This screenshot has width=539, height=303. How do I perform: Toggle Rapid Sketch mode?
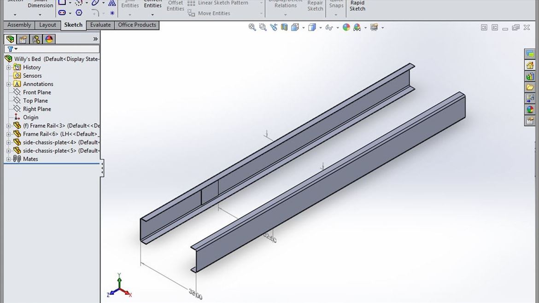click(357, 6)
